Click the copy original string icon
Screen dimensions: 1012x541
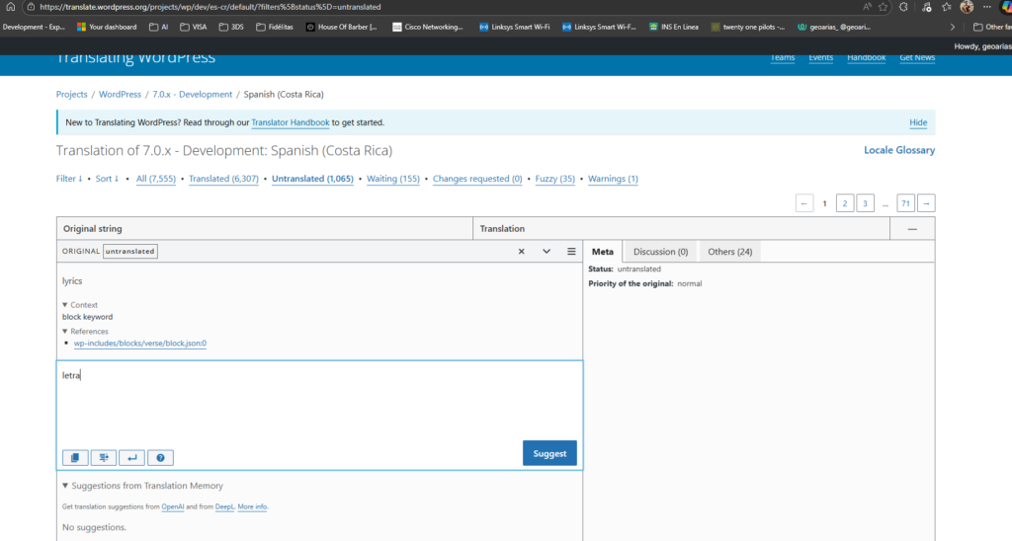(73, 457)
